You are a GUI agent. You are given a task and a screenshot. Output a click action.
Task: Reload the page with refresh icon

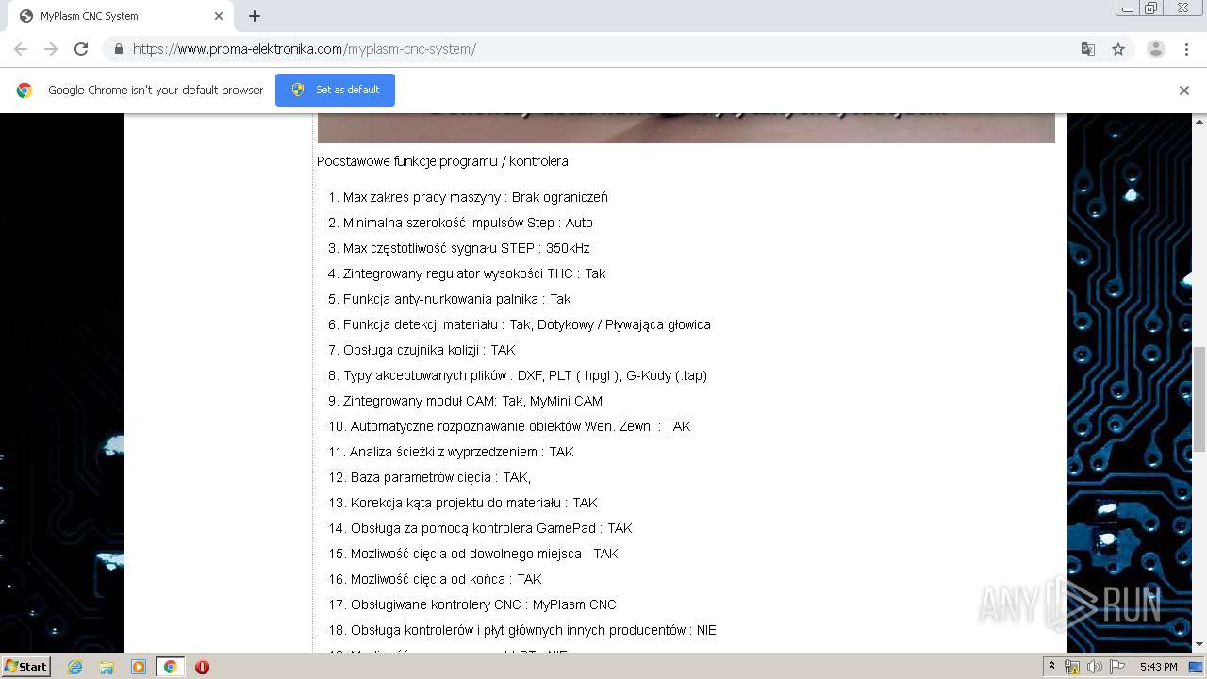81,49
